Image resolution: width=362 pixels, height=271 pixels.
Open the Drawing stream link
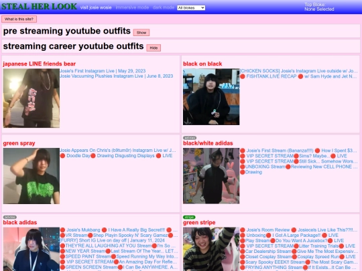coord(251,172)
